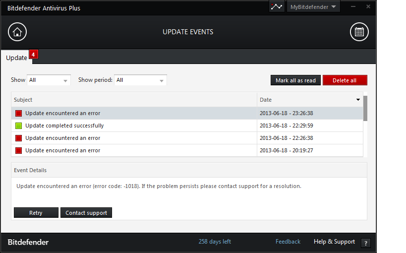This screenshot has width=406, height=253.
Task: Open the Show filter dropdown
Action: 49,80
